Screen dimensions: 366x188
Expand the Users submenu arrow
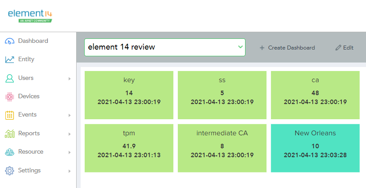tap(69, 79)
